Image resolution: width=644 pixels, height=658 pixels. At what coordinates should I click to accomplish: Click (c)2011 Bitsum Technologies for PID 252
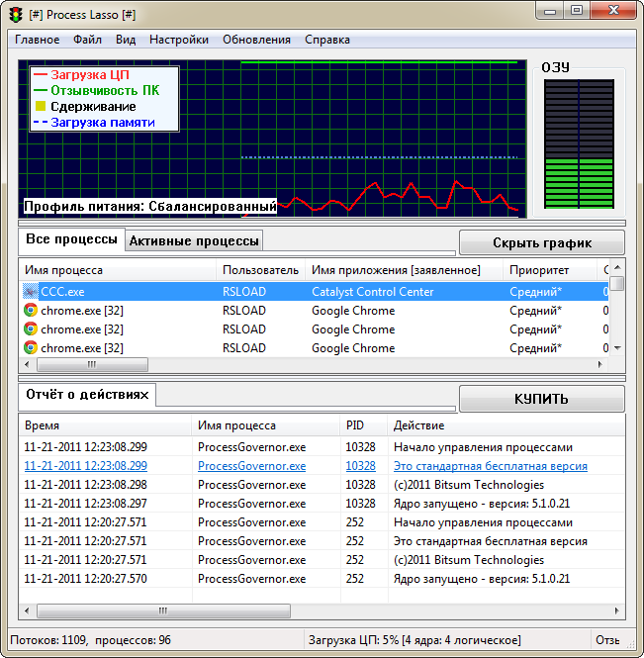click(469, 560)
